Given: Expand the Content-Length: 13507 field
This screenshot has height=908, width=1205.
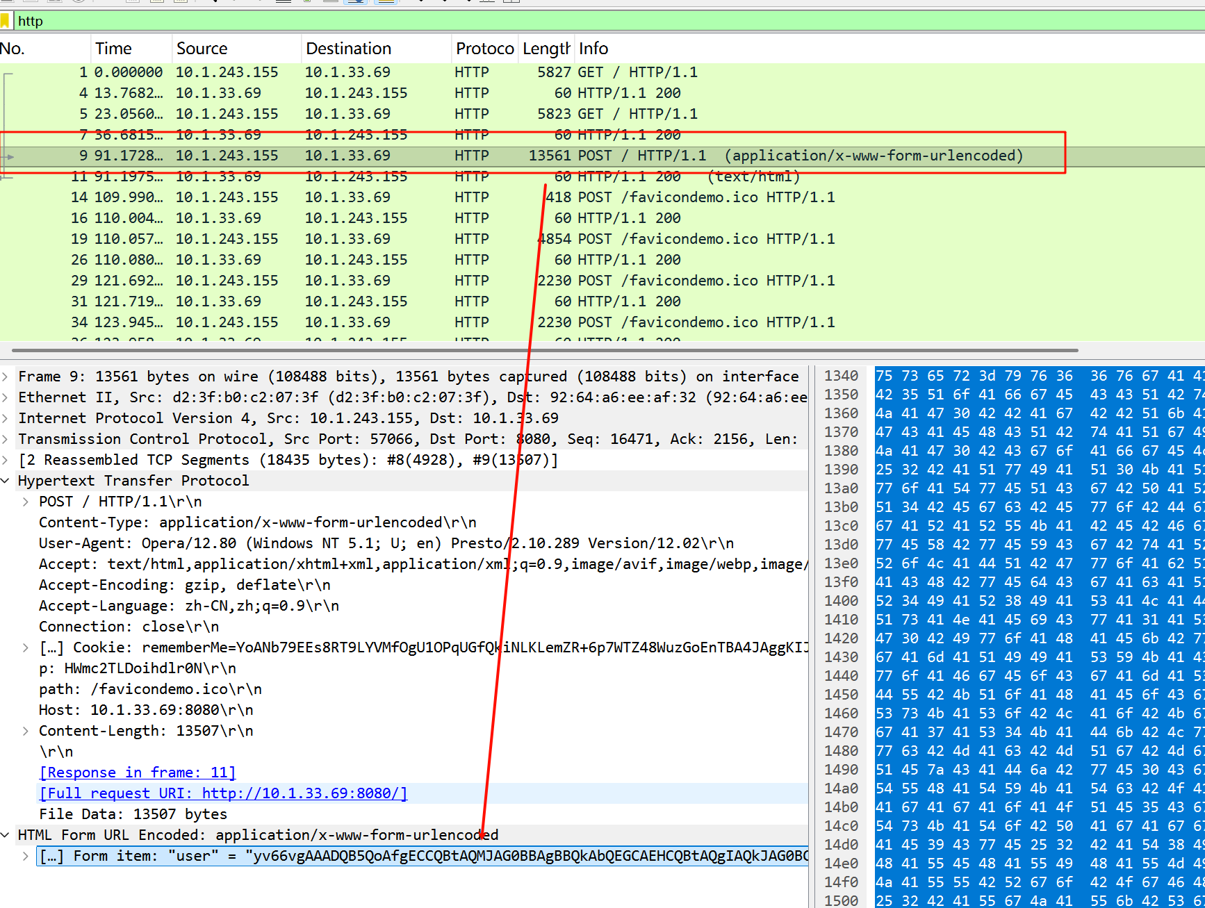Looking at the screenshot, I should [26, 731].
